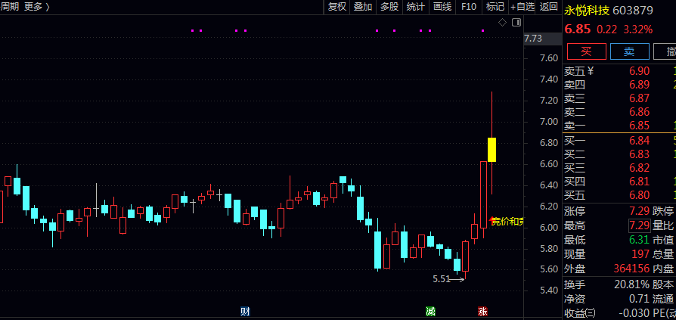Viewport: 676px width, 320px height.
Task: Click the 外盘 value 364156
Action: (x=631, y=269)
